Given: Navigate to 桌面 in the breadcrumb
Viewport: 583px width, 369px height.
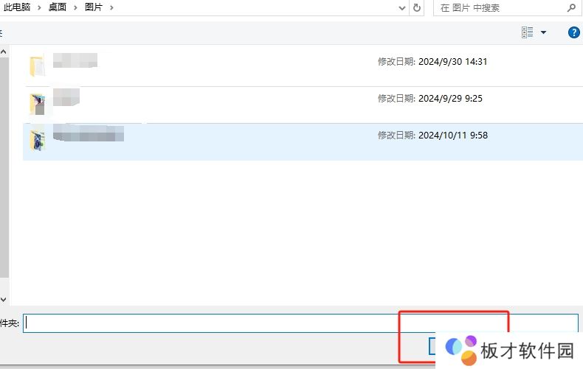Looking at the screenshot, I should [x=58, y=7].
